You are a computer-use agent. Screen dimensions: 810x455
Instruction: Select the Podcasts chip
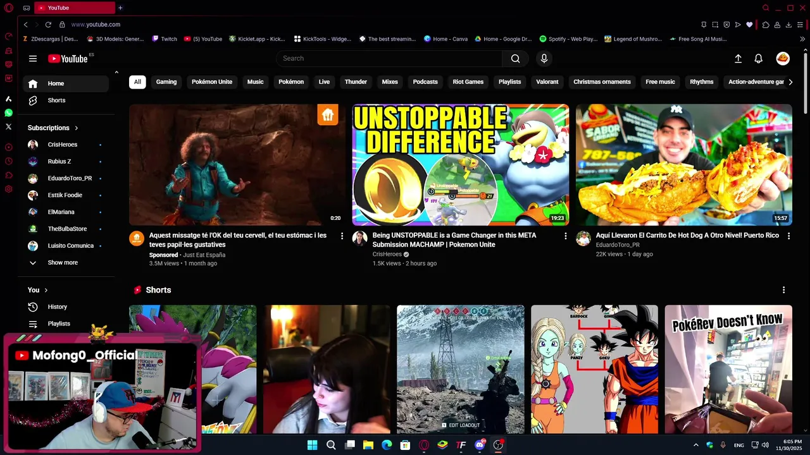point(425,82)
